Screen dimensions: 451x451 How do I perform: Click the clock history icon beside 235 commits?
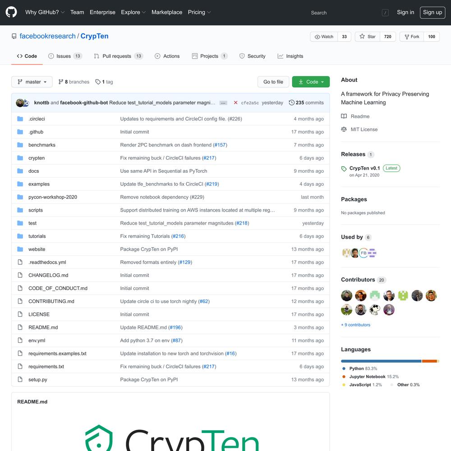click(x=291, y=103)
